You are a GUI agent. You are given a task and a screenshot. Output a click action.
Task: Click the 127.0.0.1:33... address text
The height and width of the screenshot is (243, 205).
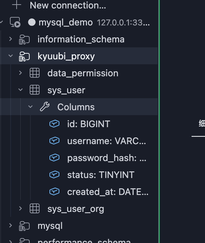[123, 23]
